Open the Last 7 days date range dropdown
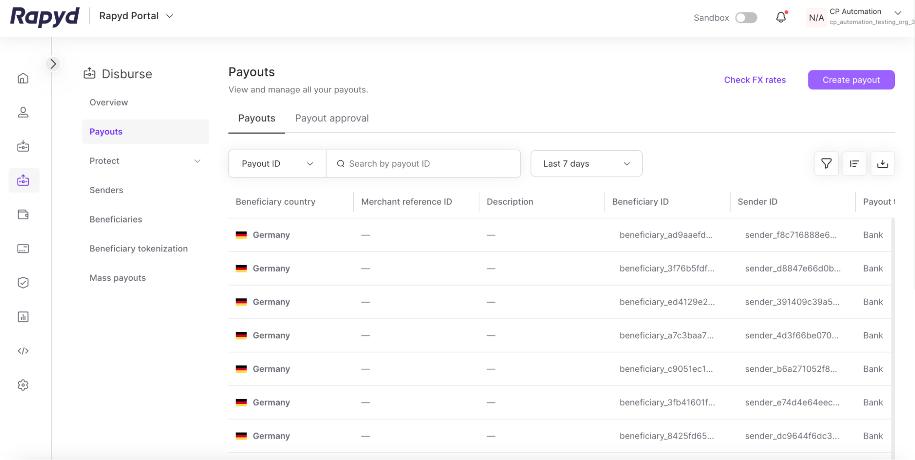The height and width of the screenshot is (460, 915). [x=586, y=163]
